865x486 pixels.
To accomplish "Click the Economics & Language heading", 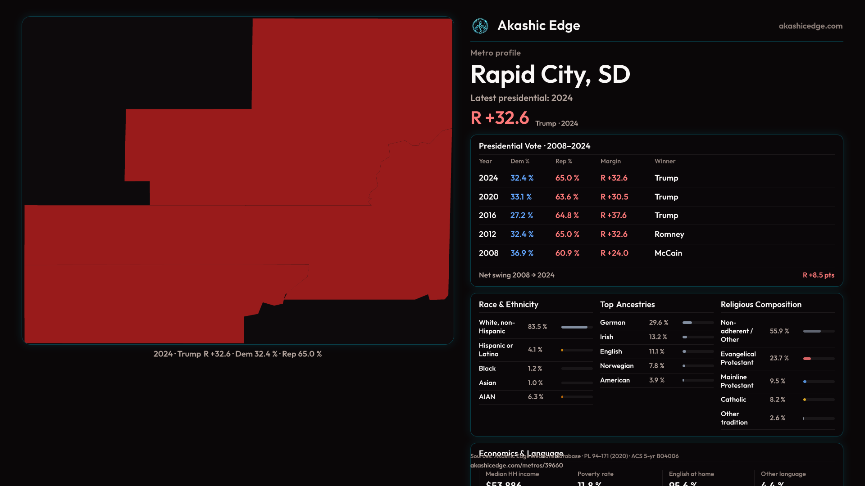I will (521, 451).
